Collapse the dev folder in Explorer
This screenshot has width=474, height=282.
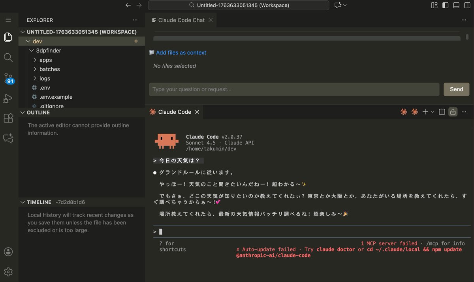pos(28,41)
